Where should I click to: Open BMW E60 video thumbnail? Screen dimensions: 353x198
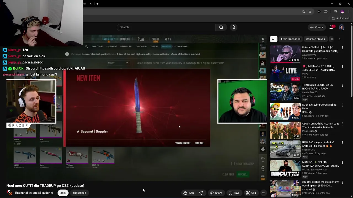point(285,149)
